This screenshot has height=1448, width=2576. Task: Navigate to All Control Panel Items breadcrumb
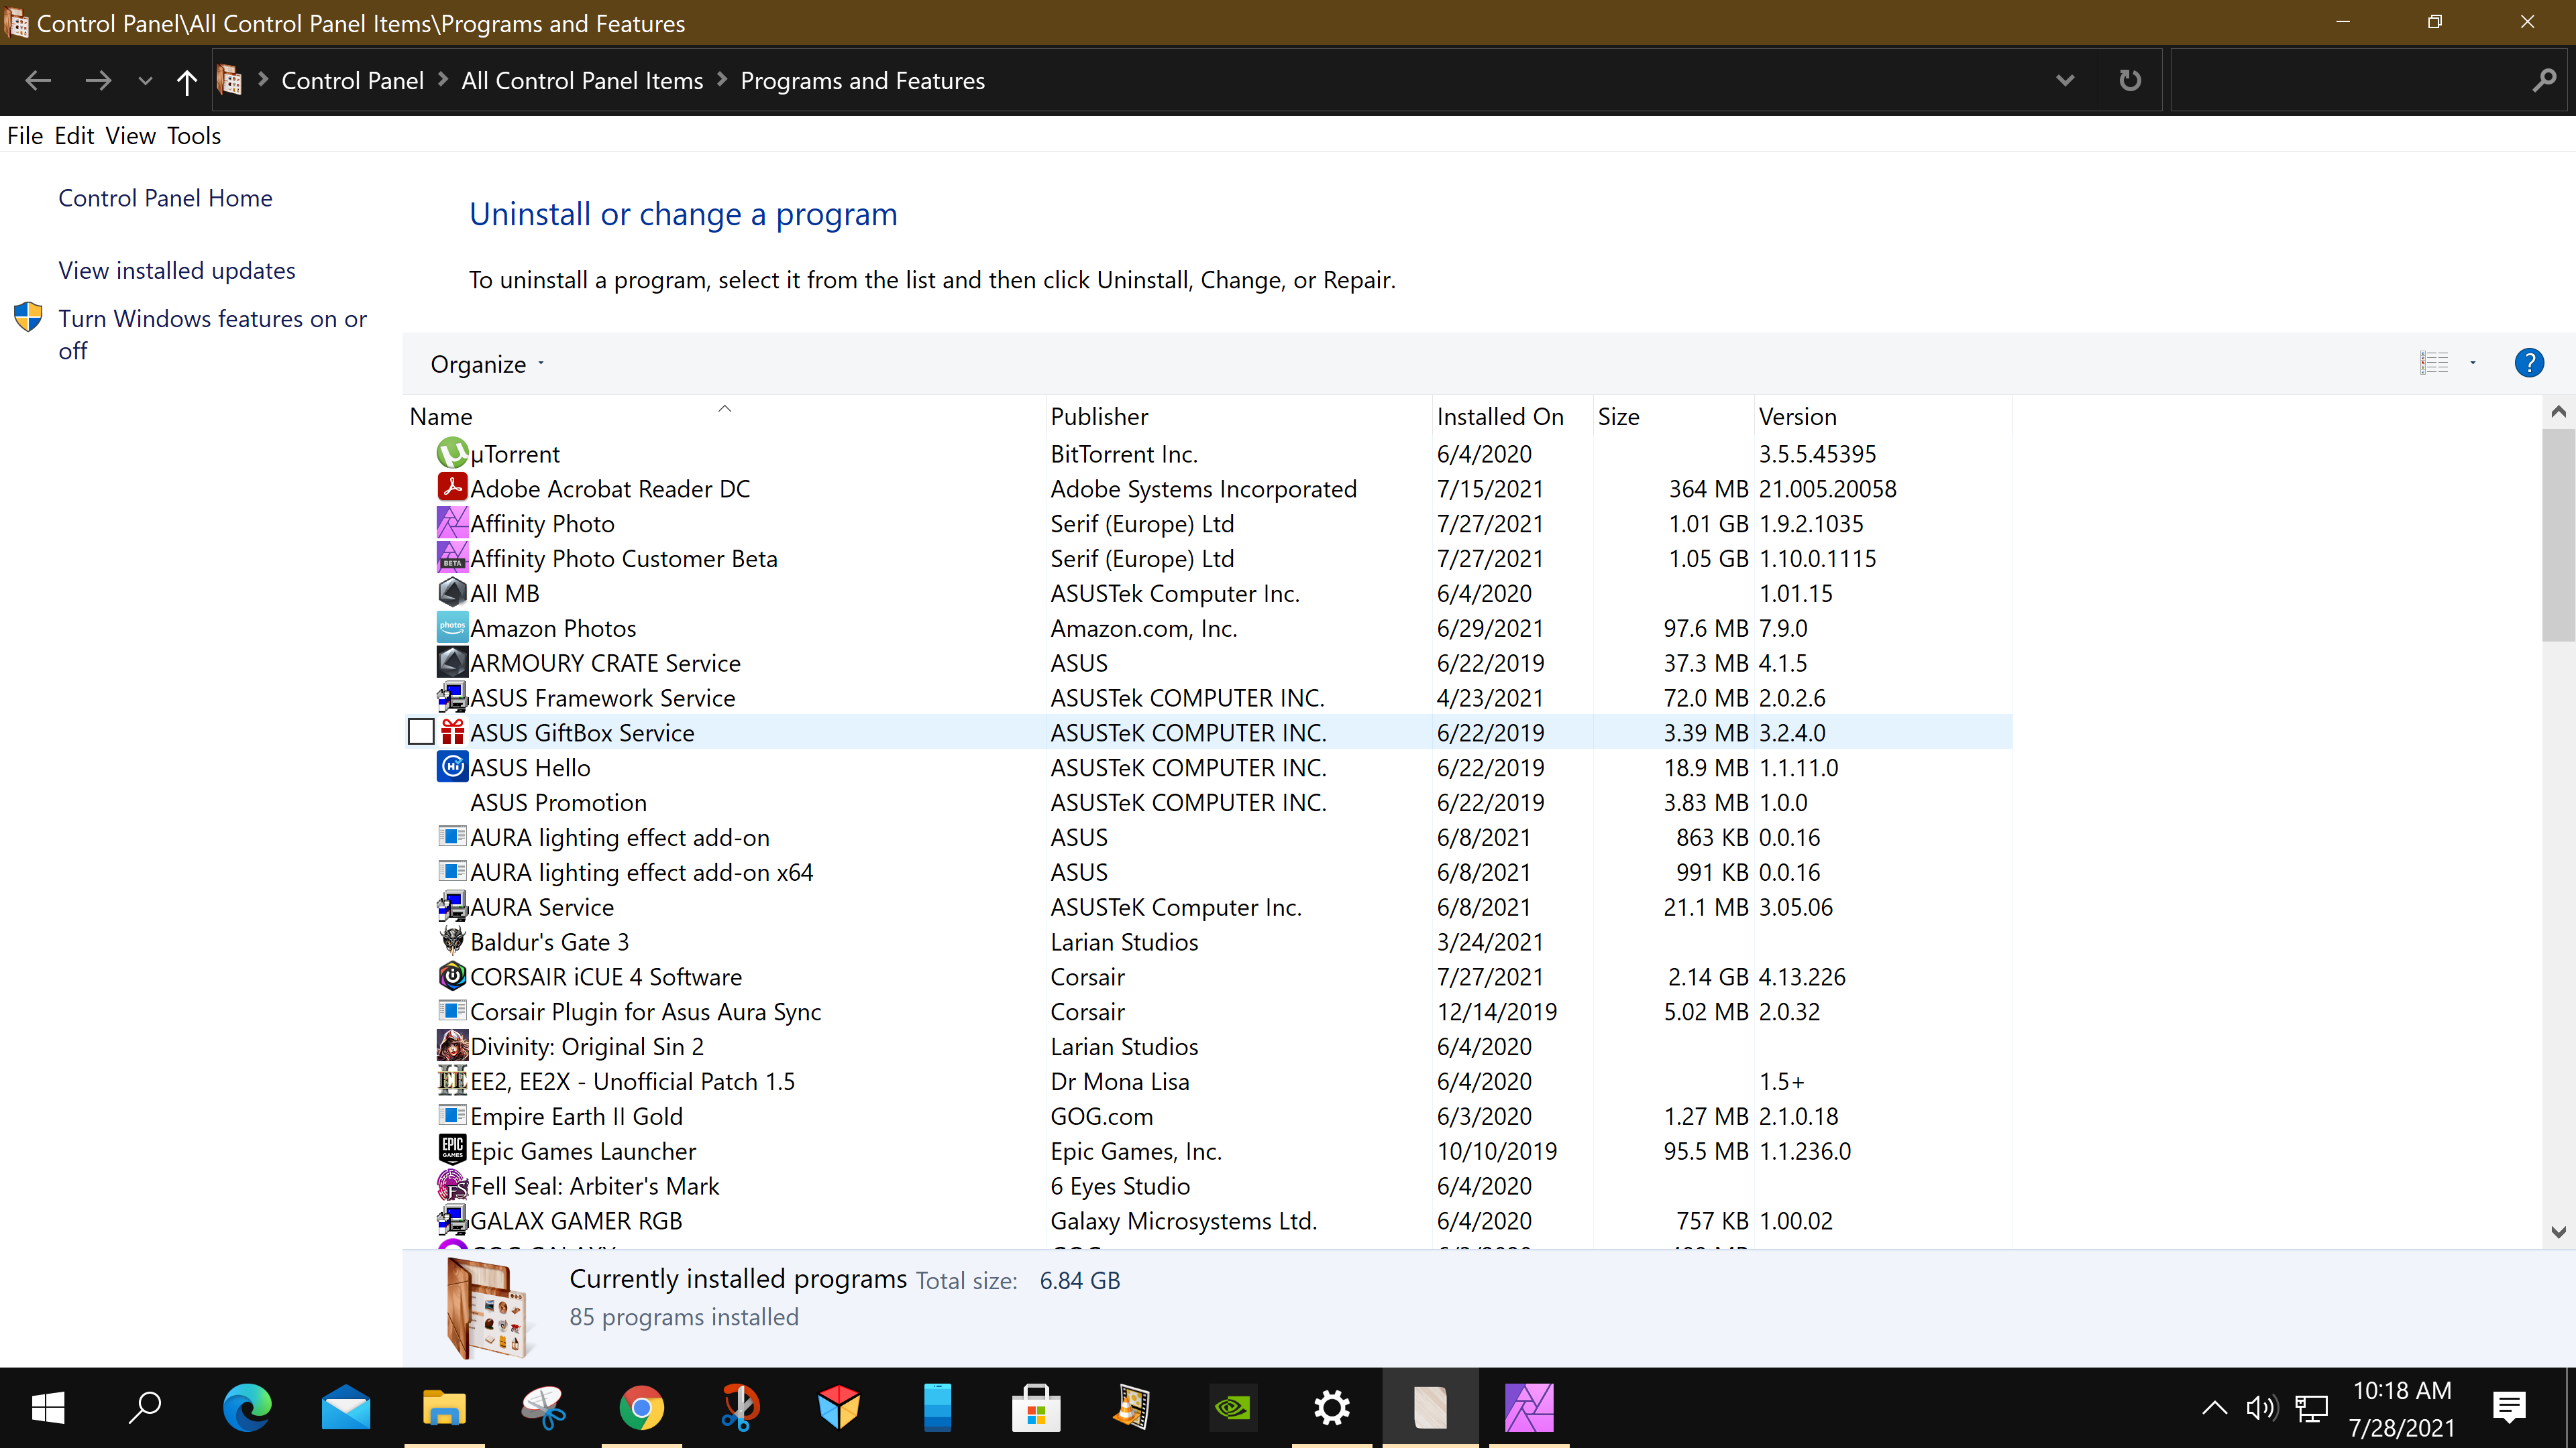click(582, 80)
